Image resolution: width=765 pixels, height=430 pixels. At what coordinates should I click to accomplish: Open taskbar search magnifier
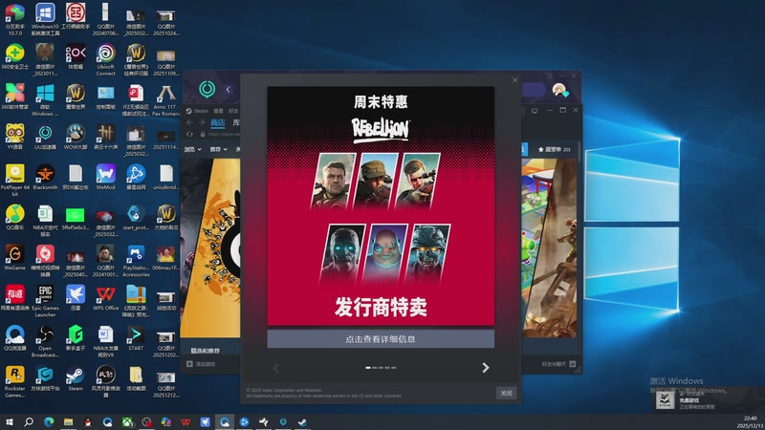(x=29, y=421)
